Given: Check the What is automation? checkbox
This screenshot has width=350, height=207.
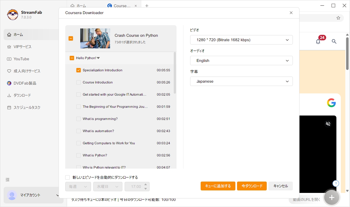Looking at the screenshot, I should pyautogui.click(x=79, y=131).
